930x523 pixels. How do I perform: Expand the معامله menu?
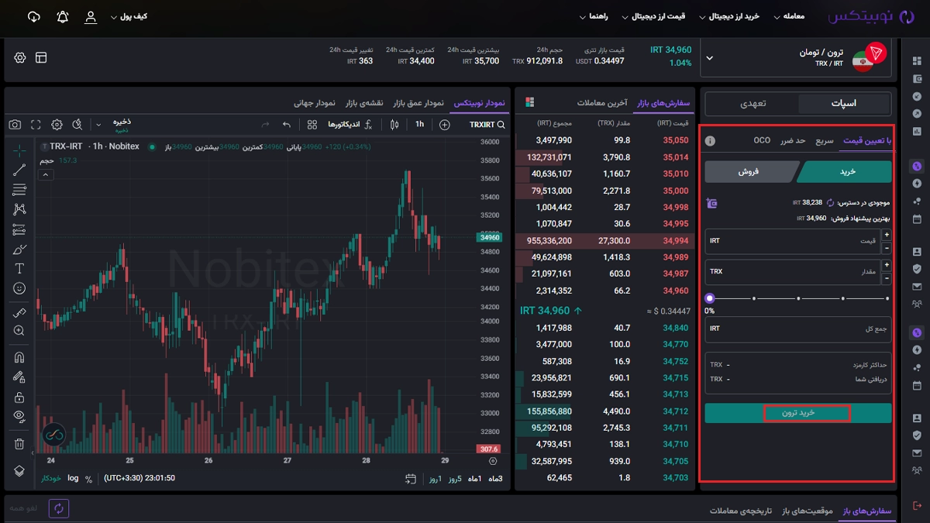point(788,16)
